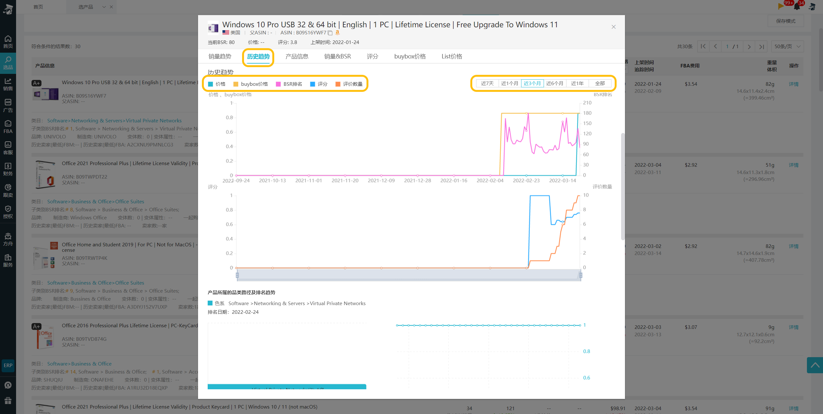The height and width of the screenshot is (414, 823).
Task: Click the 保存模式 button
Action: (x=786, y=21)
